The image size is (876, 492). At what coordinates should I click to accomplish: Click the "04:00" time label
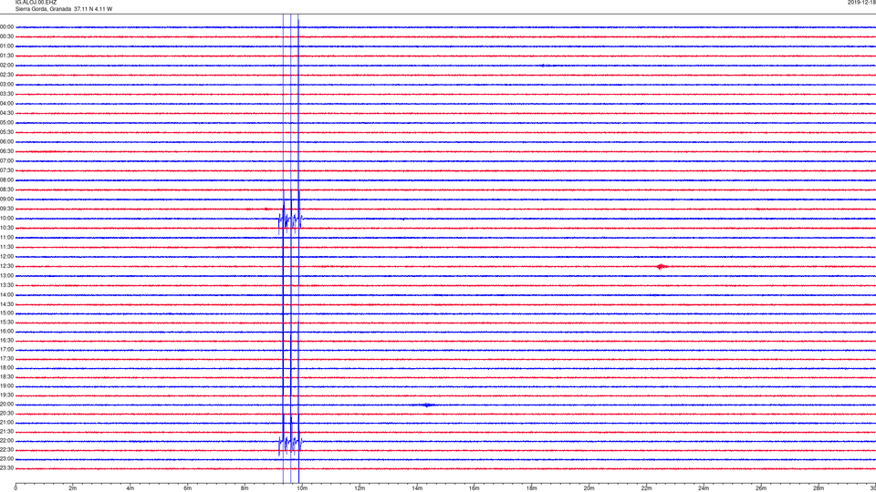pyautogui.click(x=6, y=104)
